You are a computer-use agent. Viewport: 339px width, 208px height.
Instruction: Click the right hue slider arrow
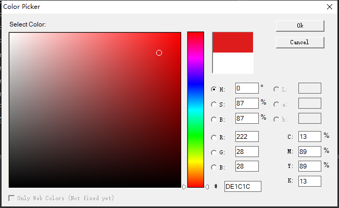click(x=207, y=187)
